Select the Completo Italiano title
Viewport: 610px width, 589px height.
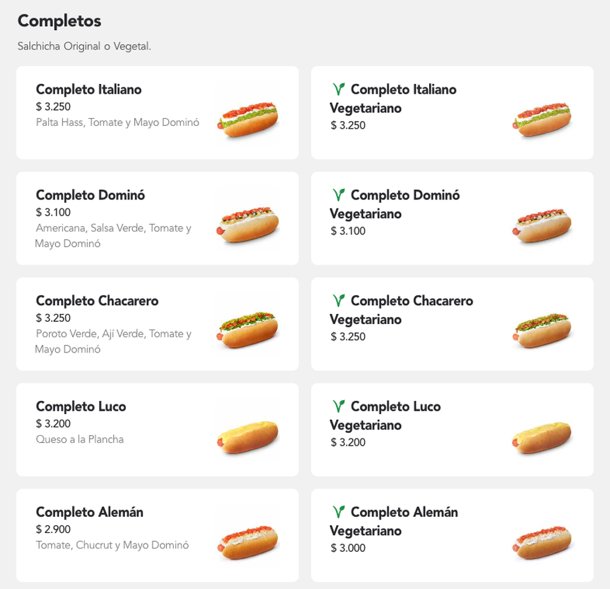coord(89,90)
